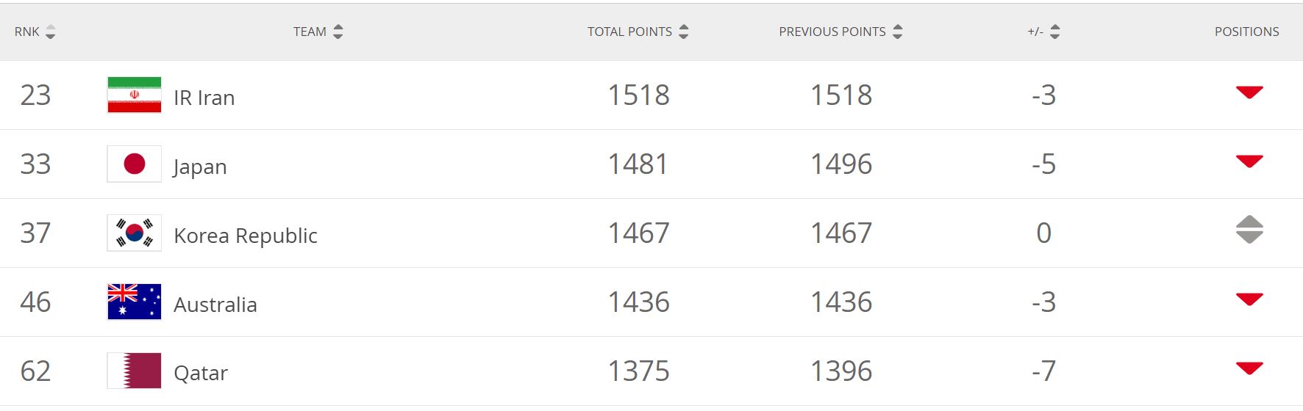Viewport: 1303px width, 411px height.
Task: Click the IR Iran flag icon
Action: 134,95
